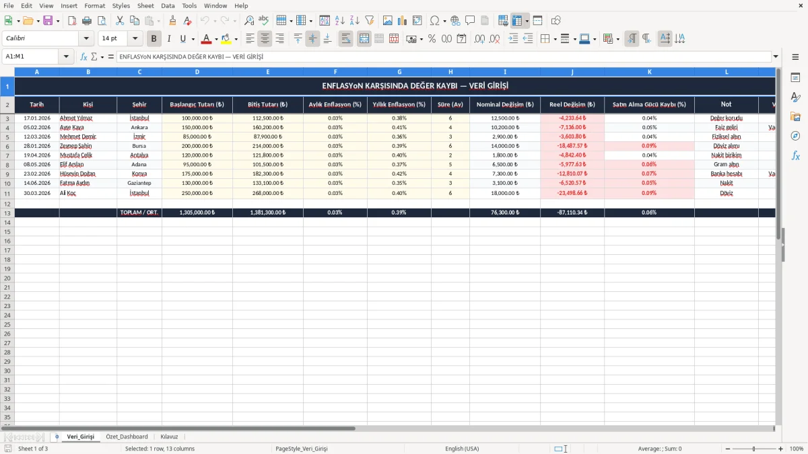Viewport: 808px width, 454px height.
Task: Select the Clone Formatting paintbrush
Action: coord(173,21)
